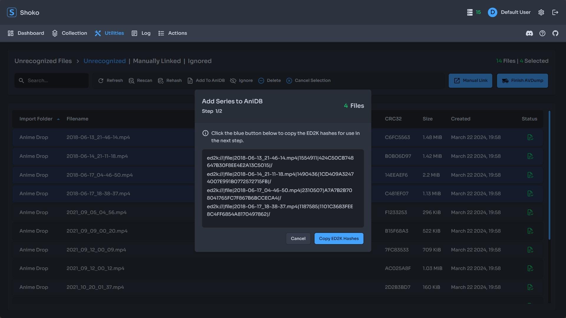Image resolution: width=566 pixels, height=318 pixels.
Task: Open the queue count indicator showing 15
Action: [x=474, y=12]
